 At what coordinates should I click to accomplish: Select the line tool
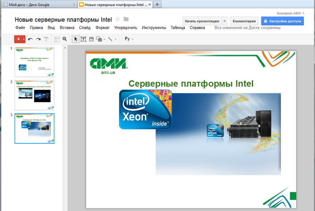tap(110, 39)
